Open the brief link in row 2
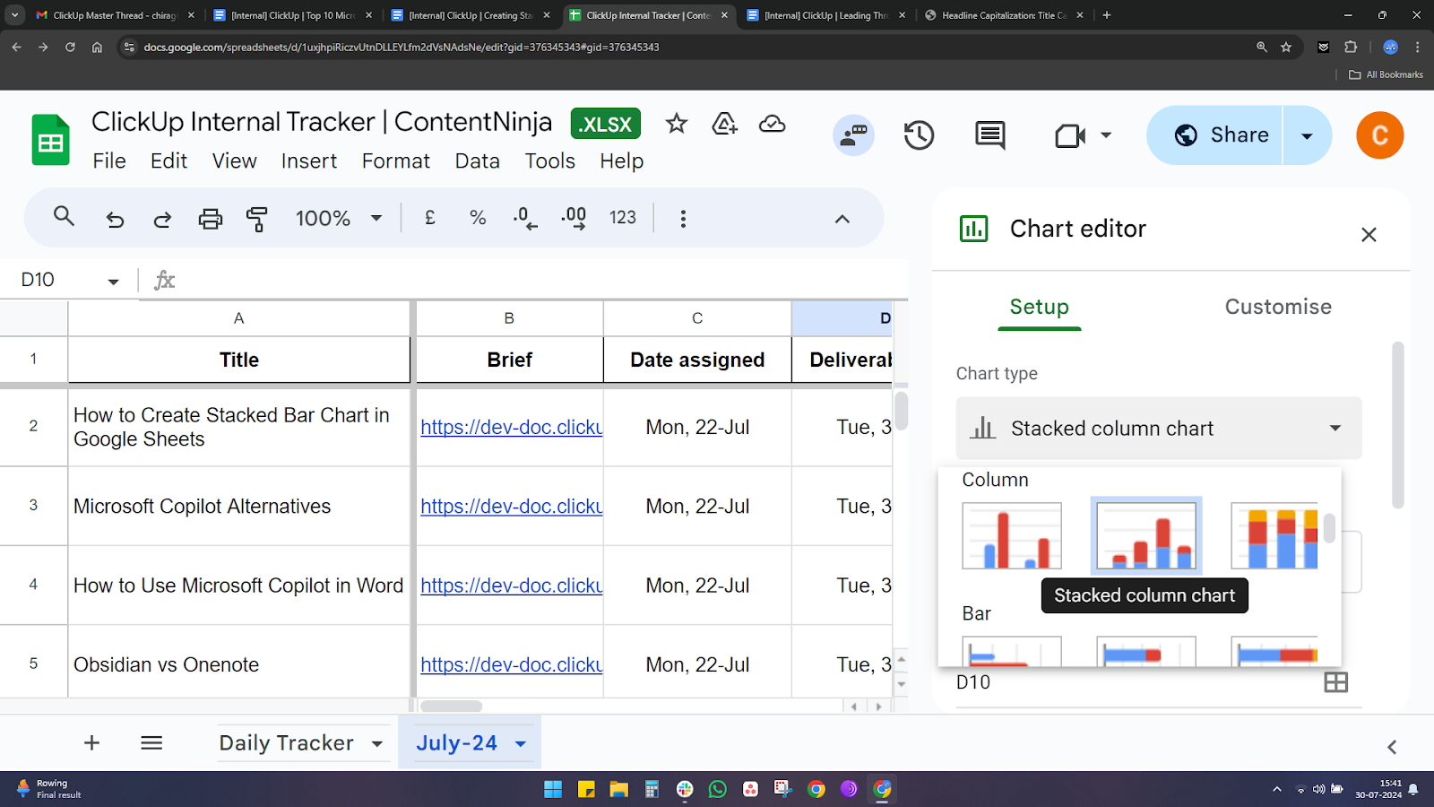This screenshot has width=1434, height=807. 512,427
